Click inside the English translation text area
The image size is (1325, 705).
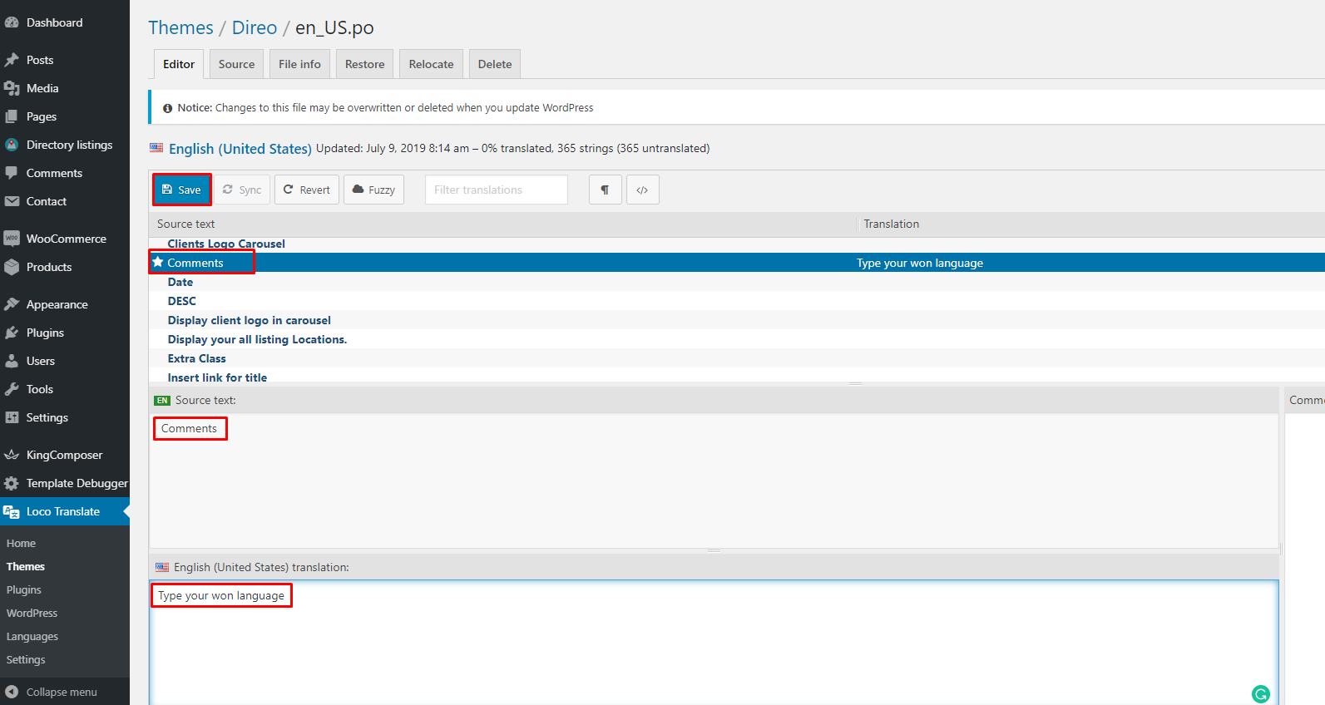coord(714,642)
